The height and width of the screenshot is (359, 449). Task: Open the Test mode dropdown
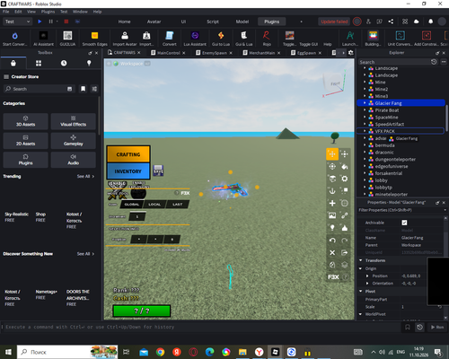(x=17, y=22)
